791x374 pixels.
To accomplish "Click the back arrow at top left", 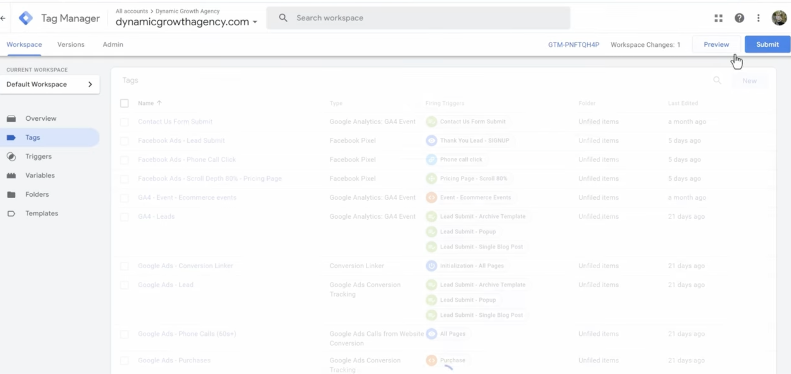I will [3, 18].
